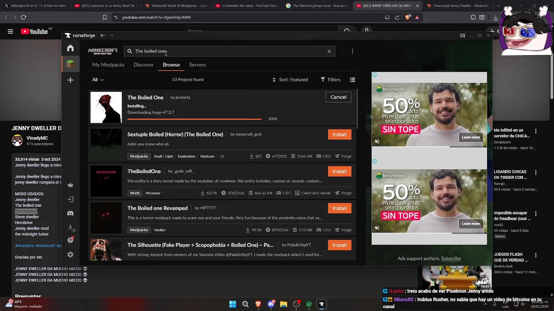Open CurseForge settings gear icon
554x311 pixels.
click(x=70, y=254)
